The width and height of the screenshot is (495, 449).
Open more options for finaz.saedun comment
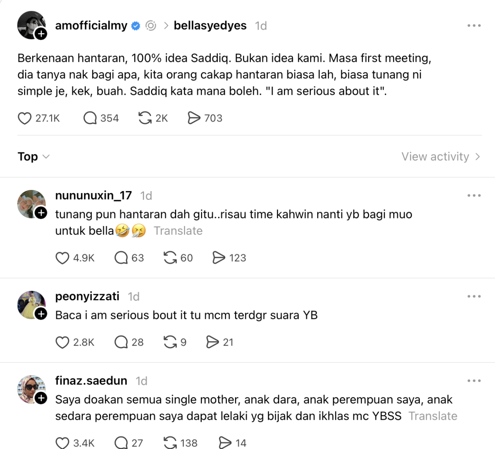click(x=474, y=381)
